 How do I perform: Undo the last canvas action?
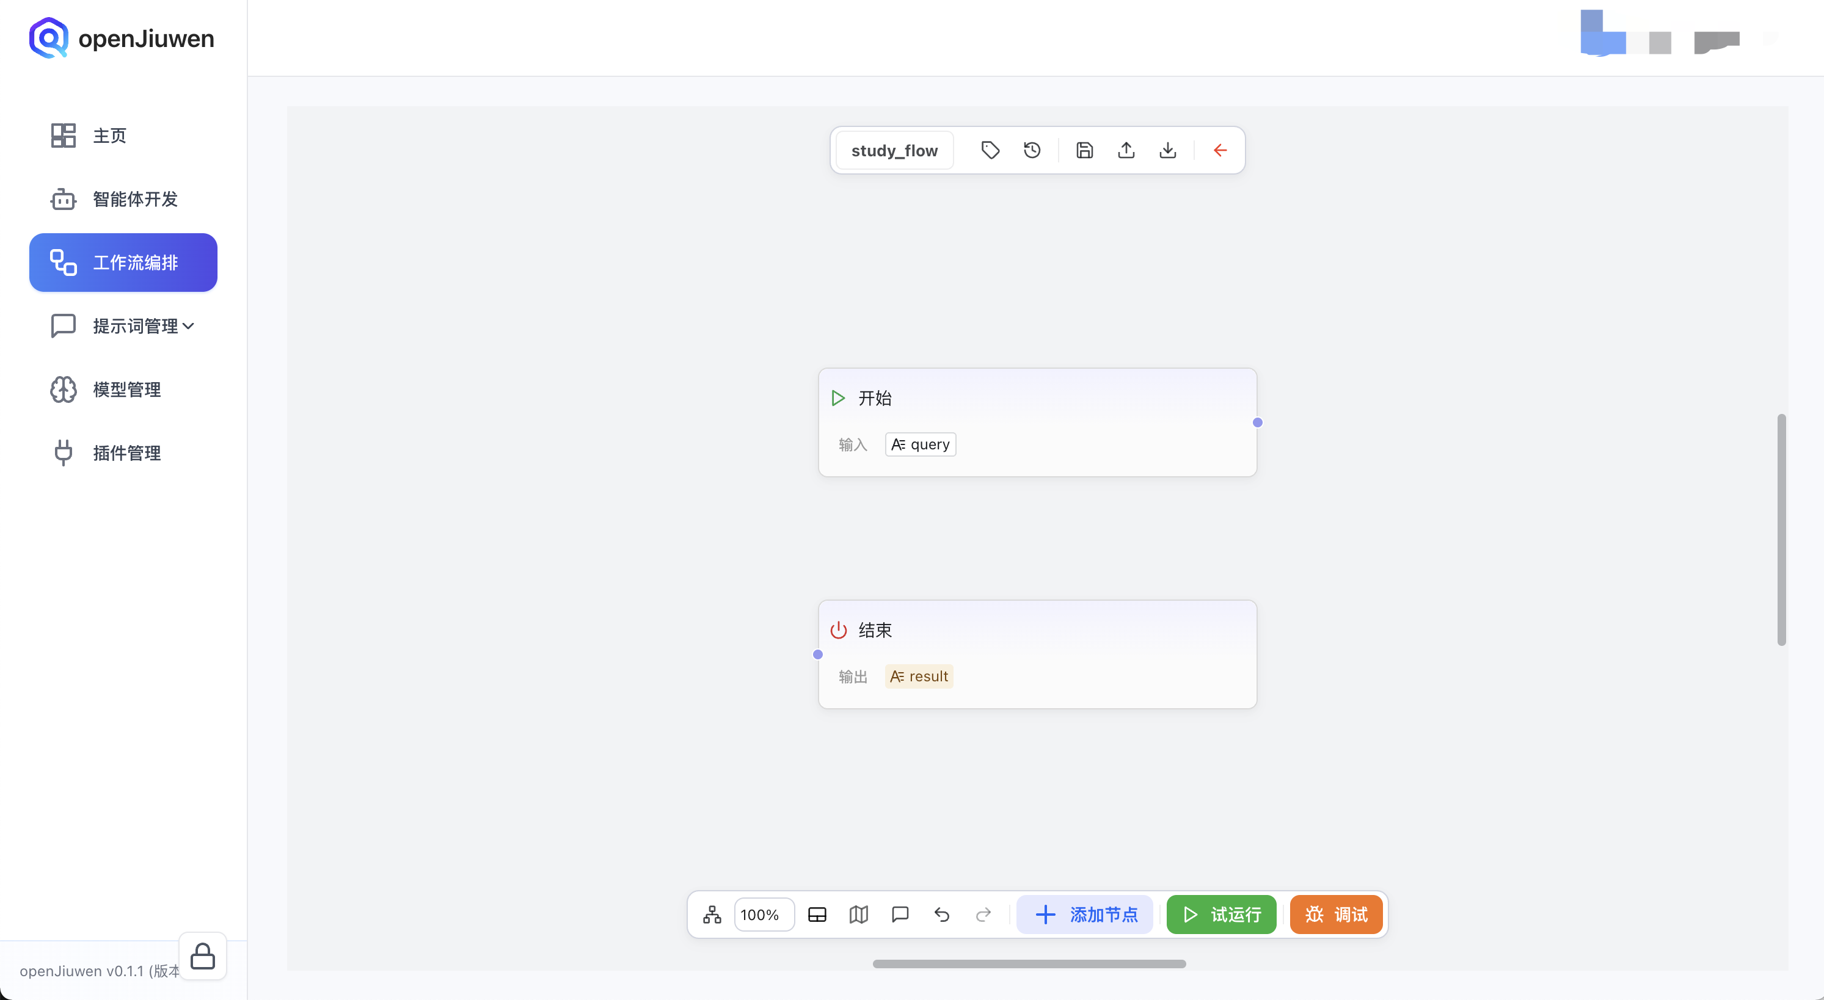(942, 915)
